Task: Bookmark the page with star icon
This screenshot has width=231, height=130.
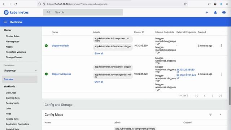Action: 185,4
